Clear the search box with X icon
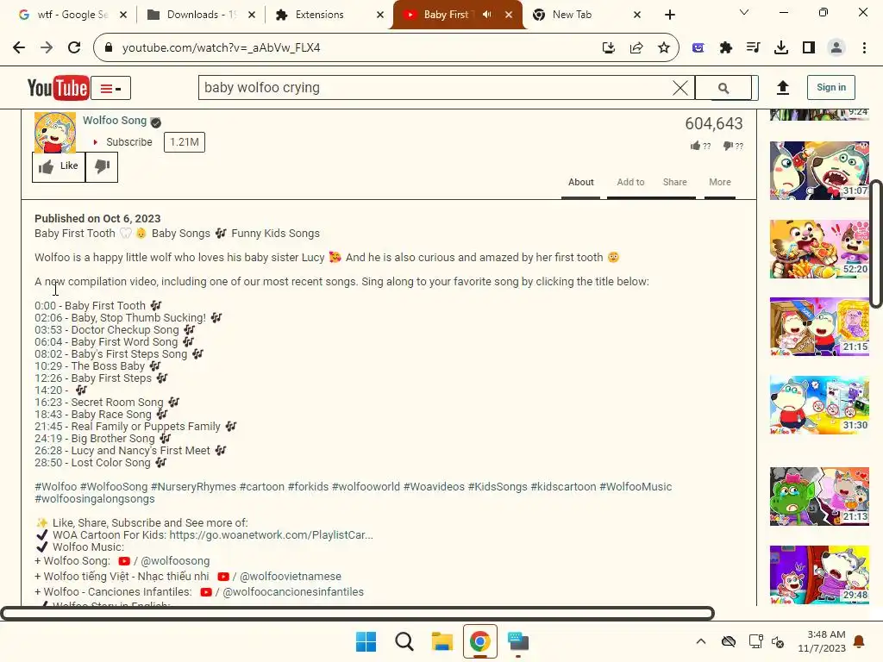The height and width of the screenshot is (662, 883). pyautogui.click(x=680, y=88)
